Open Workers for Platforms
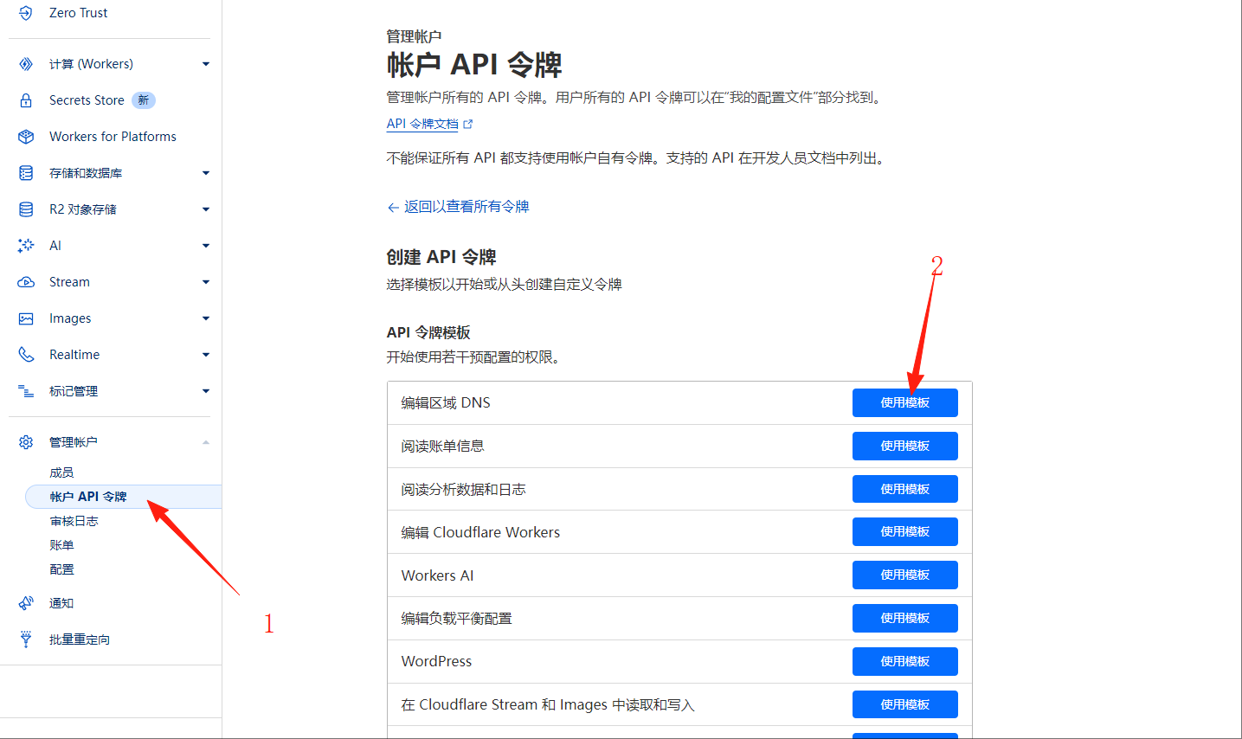Viewport: 1242px width, 739px height. [x=113, y=137]
